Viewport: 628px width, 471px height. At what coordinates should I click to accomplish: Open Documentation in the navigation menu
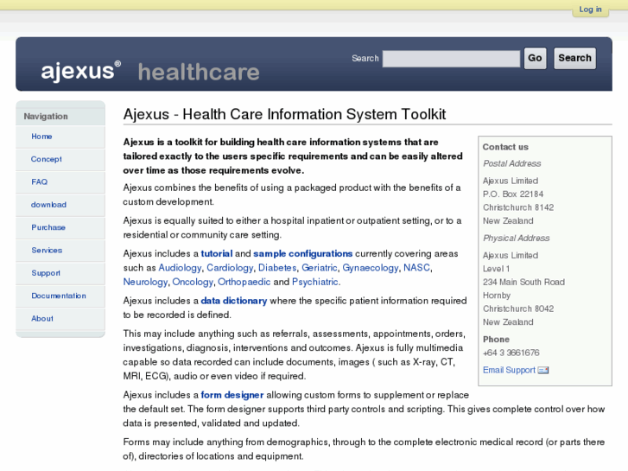click(x=59, y=296)
